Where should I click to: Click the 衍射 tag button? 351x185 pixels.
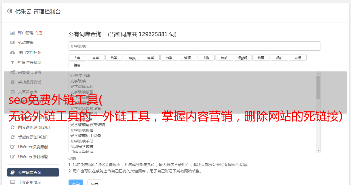(279, 57)
